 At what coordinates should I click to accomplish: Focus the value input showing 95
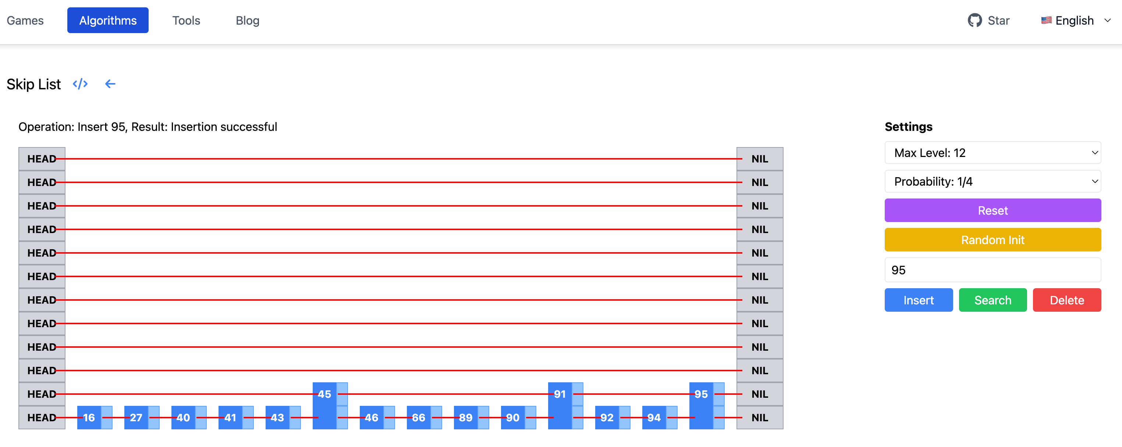click(993, 270)
